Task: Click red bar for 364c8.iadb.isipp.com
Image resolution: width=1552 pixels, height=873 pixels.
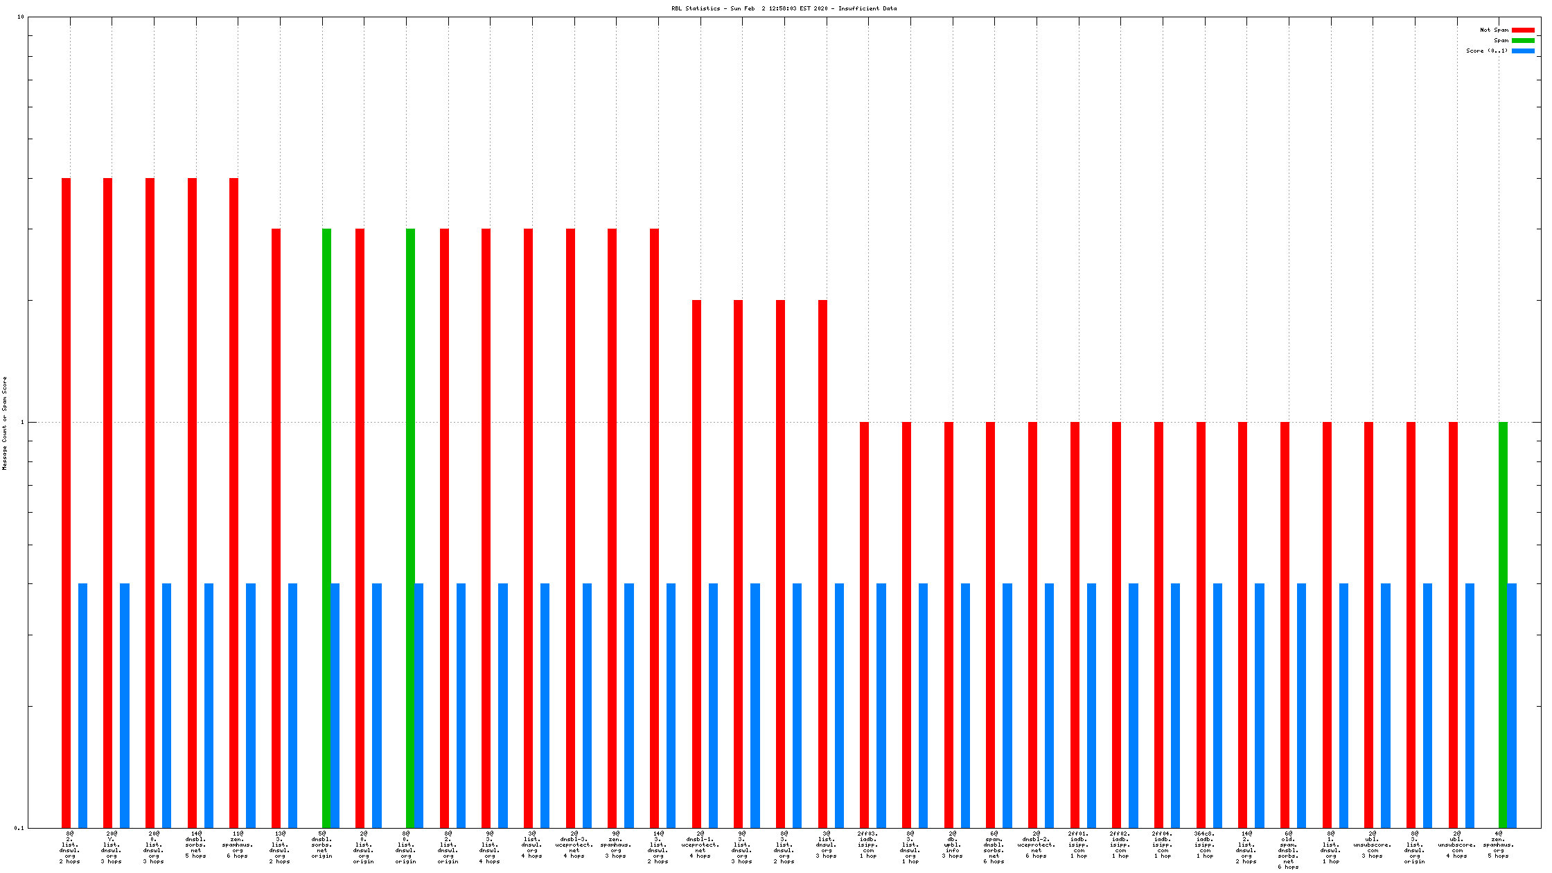Action: click(1201, 624)
